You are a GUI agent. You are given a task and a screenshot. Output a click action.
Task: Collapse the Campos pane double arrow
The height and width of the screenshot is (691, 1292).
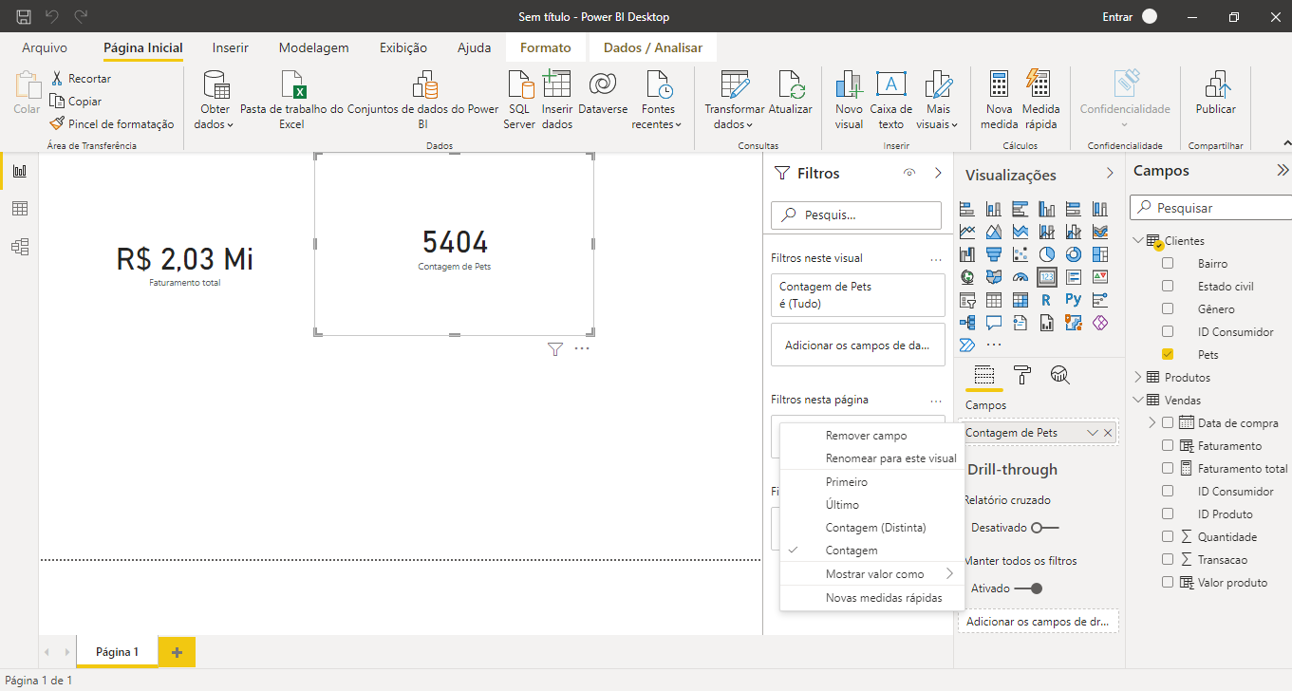pyautogui.click(x=1283, y=171)
